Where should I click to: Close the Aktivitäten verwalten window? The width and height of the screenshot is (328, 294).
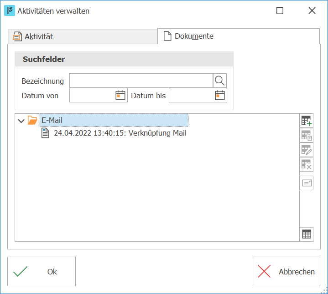312,10
